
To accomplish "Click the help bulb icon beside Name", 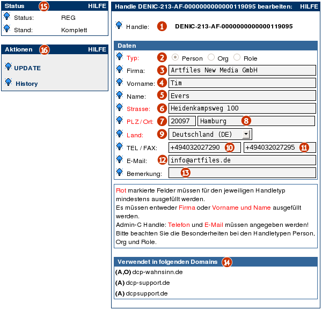I will (119, 95).
